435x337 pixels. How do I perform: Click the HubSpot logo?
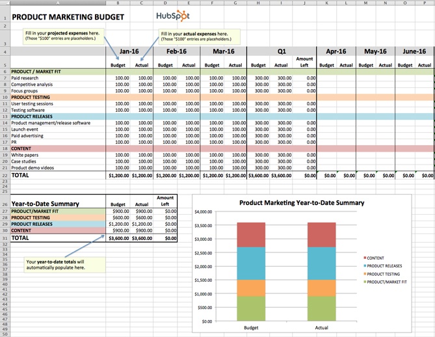point(174,15)
